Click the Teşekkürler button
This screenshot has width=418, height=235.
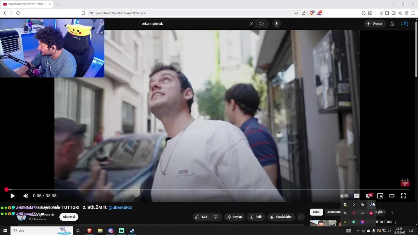tap(281, 217)
